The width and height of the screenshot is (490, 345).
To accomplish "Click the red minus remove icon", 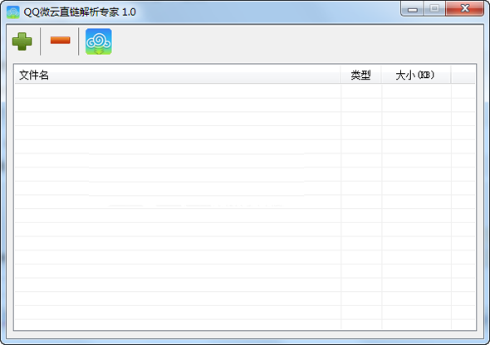I will [x=60, y=41].
